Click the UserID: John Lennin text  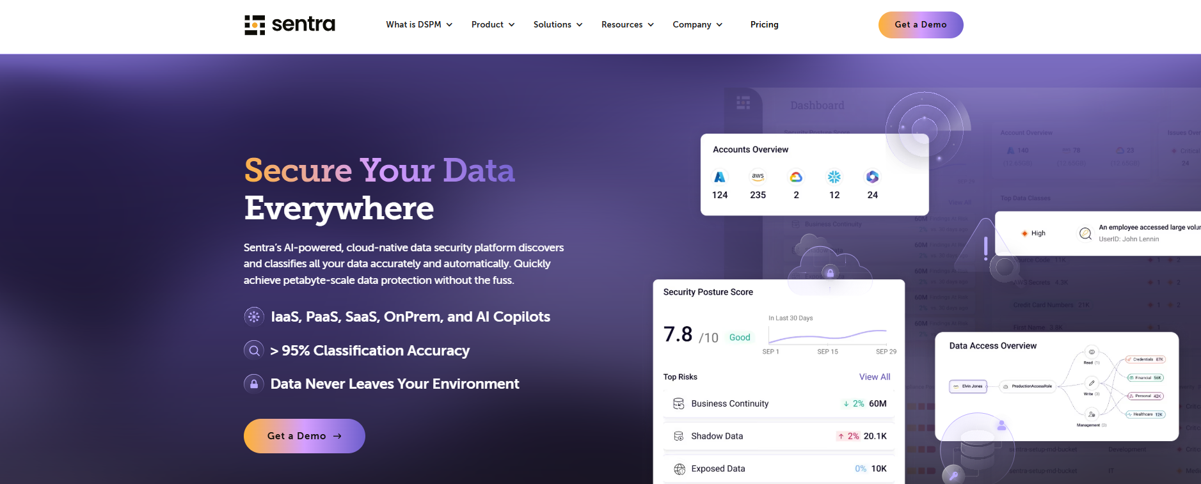tap(1129, 239)
